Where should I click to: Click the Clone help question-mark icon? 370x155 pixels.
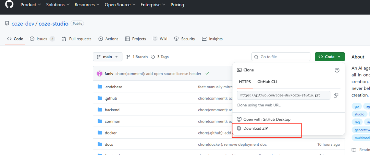click(337, 70)
